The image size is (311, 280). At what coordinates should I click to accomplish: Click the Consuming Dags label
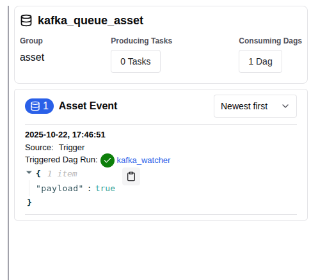270,41
